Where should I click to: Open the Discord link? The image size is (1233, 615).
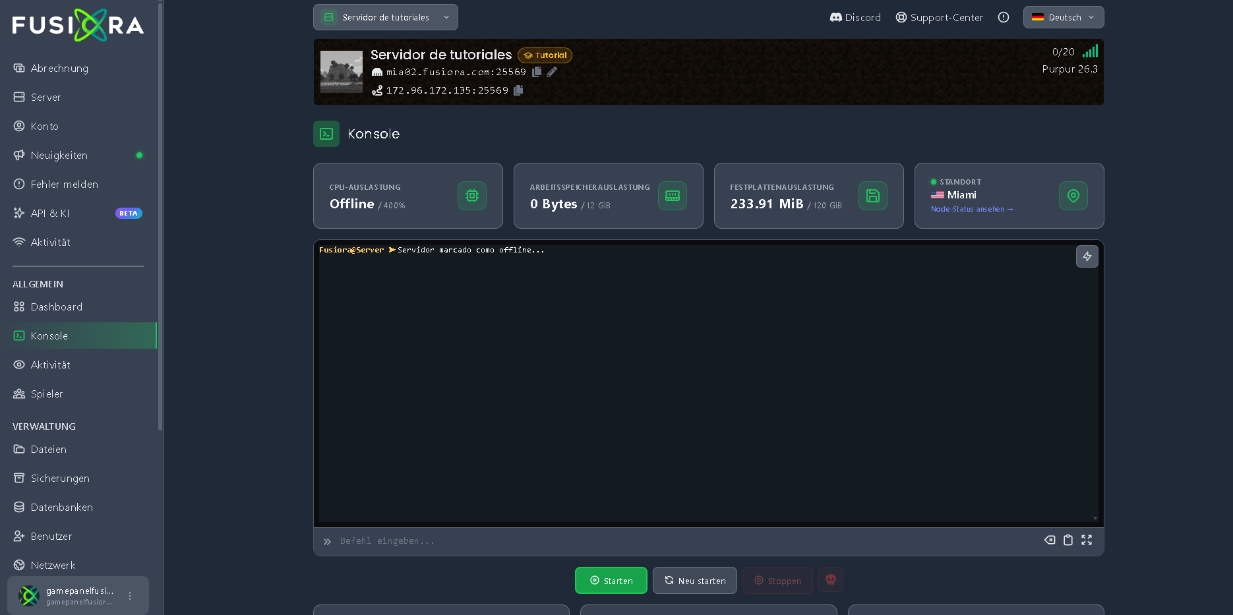[x=855, y=17]
